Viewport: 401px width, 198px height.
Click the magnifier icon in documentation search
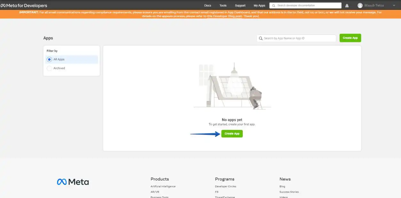(x=273, y=5)
